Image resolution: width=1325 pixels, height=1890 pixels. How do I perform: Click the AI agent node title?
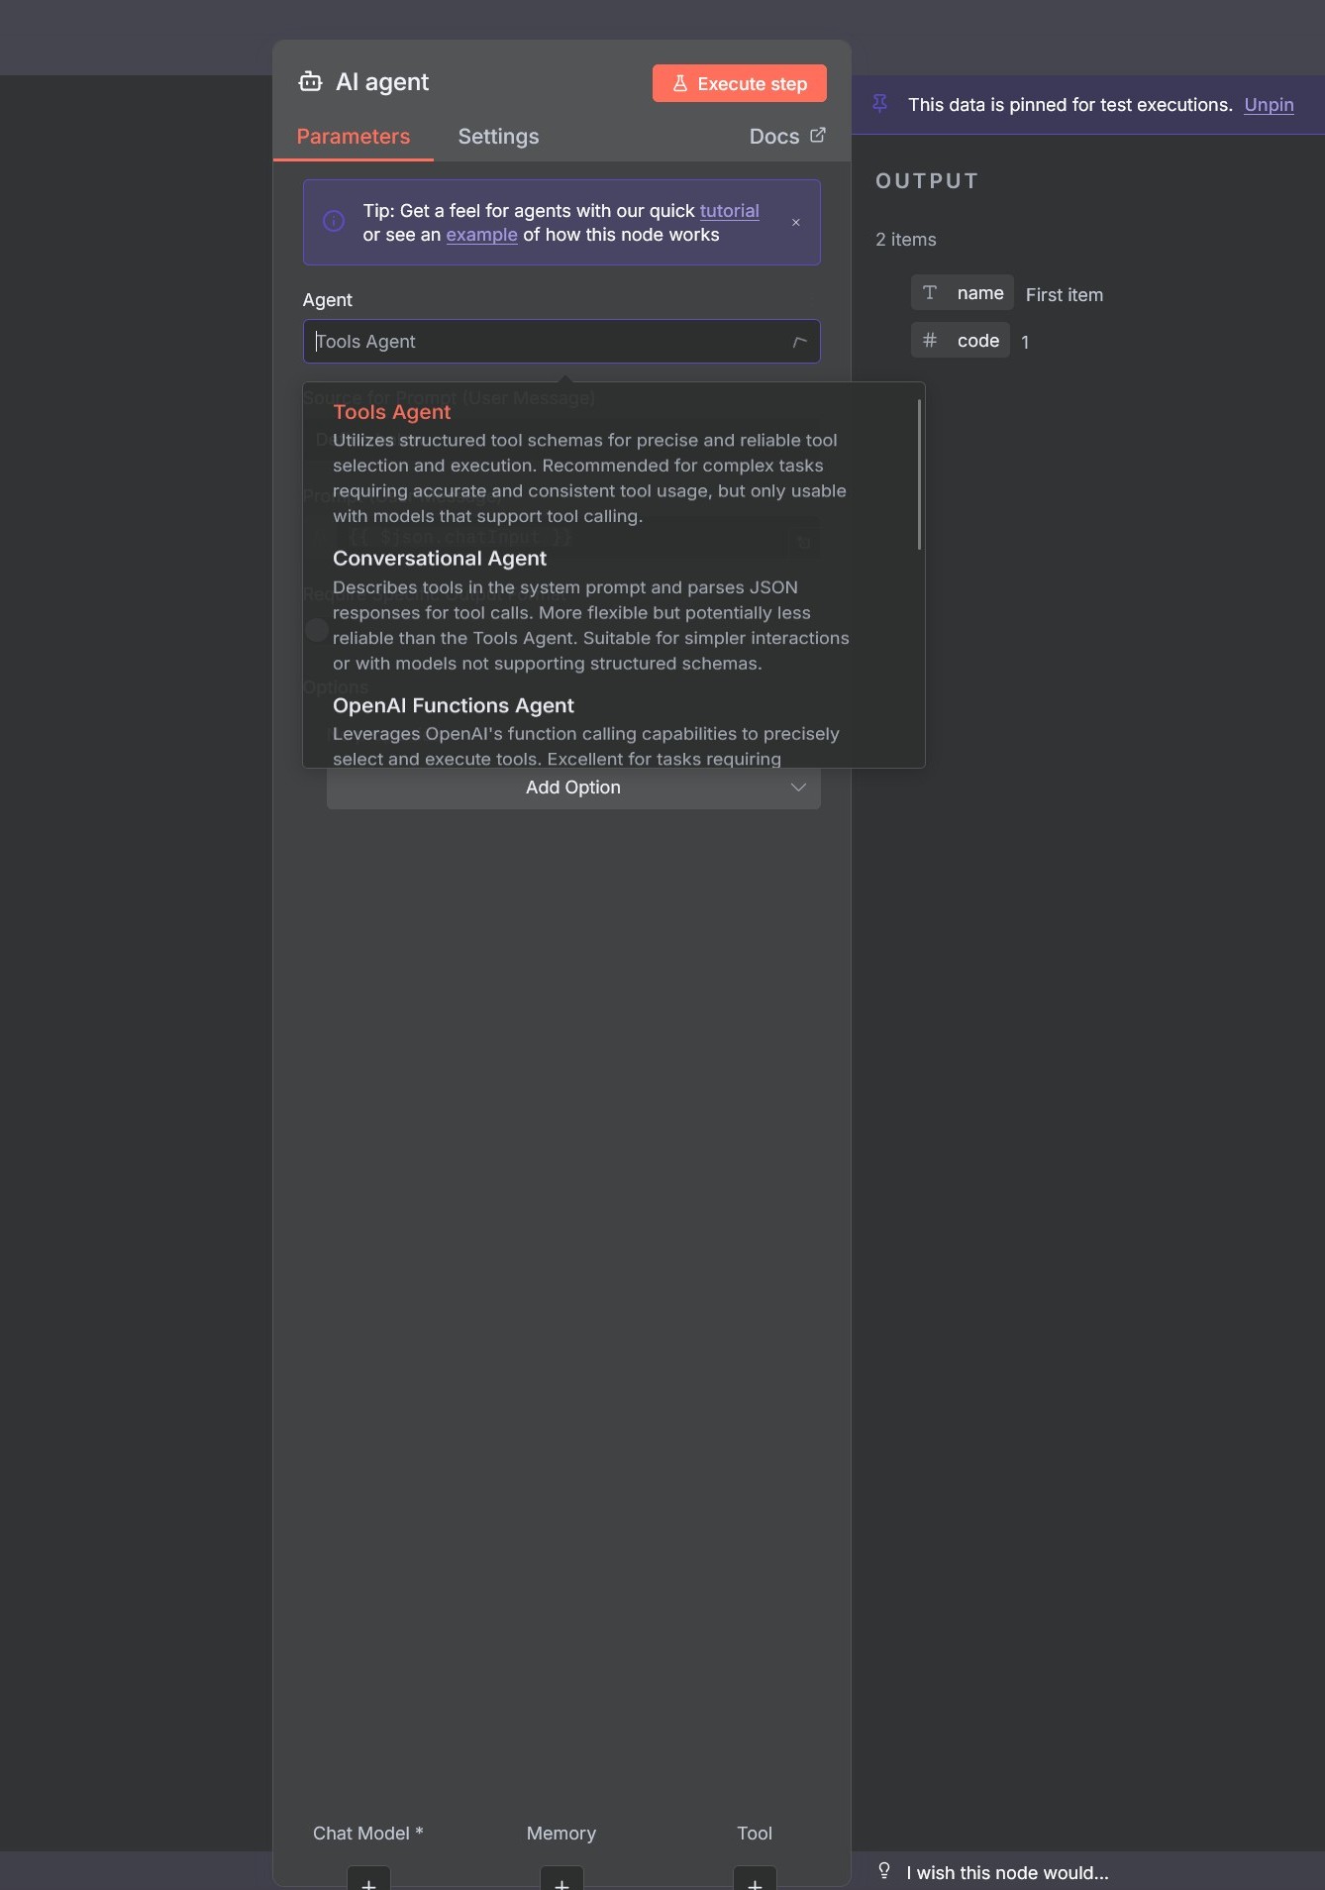coord(382,82)
